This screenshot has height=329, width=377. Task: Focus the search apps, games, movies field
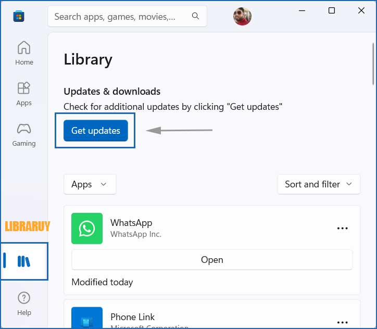pos(127,16)
